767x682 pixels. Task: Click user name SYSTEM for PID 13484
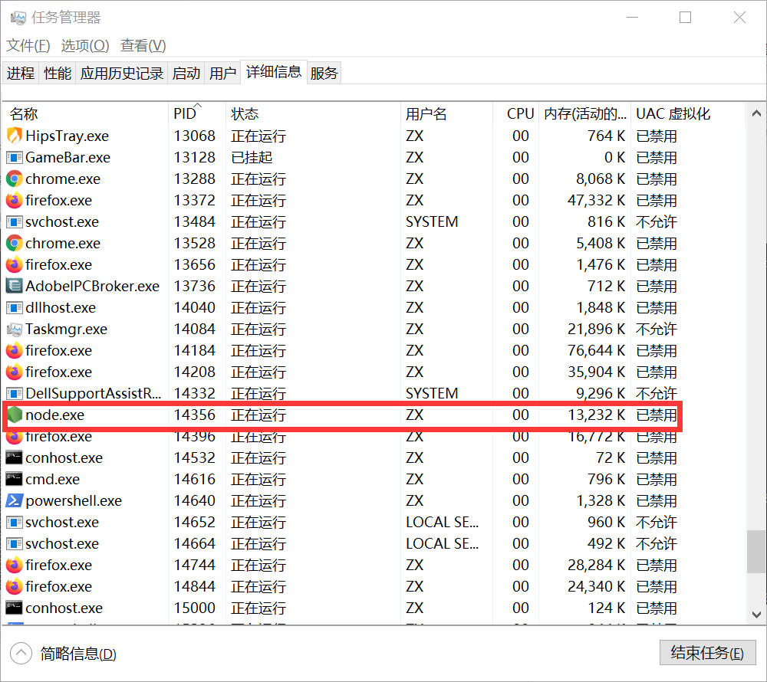click(432, 221)
